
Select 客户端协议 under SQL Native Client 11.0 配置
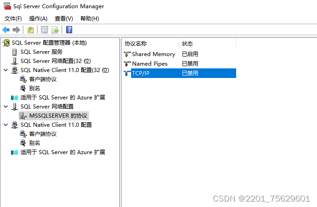point(42,134)
